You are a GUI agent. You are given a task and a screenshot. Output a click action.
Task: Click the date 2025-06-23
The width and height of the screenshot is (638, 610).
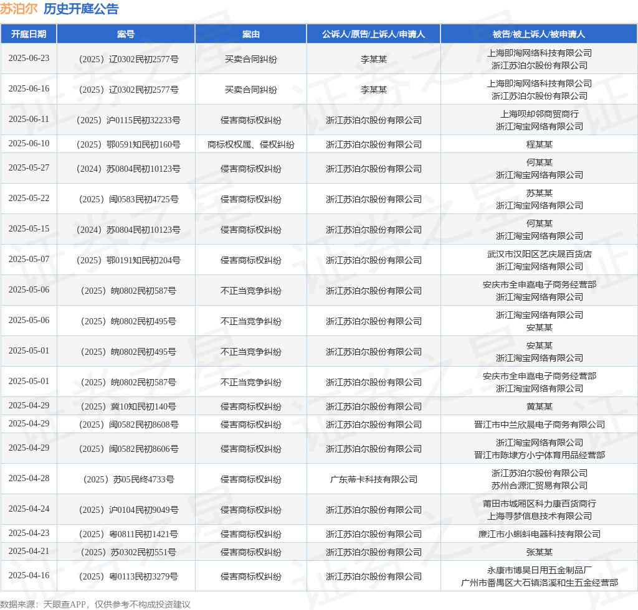[x=29, y=58]
